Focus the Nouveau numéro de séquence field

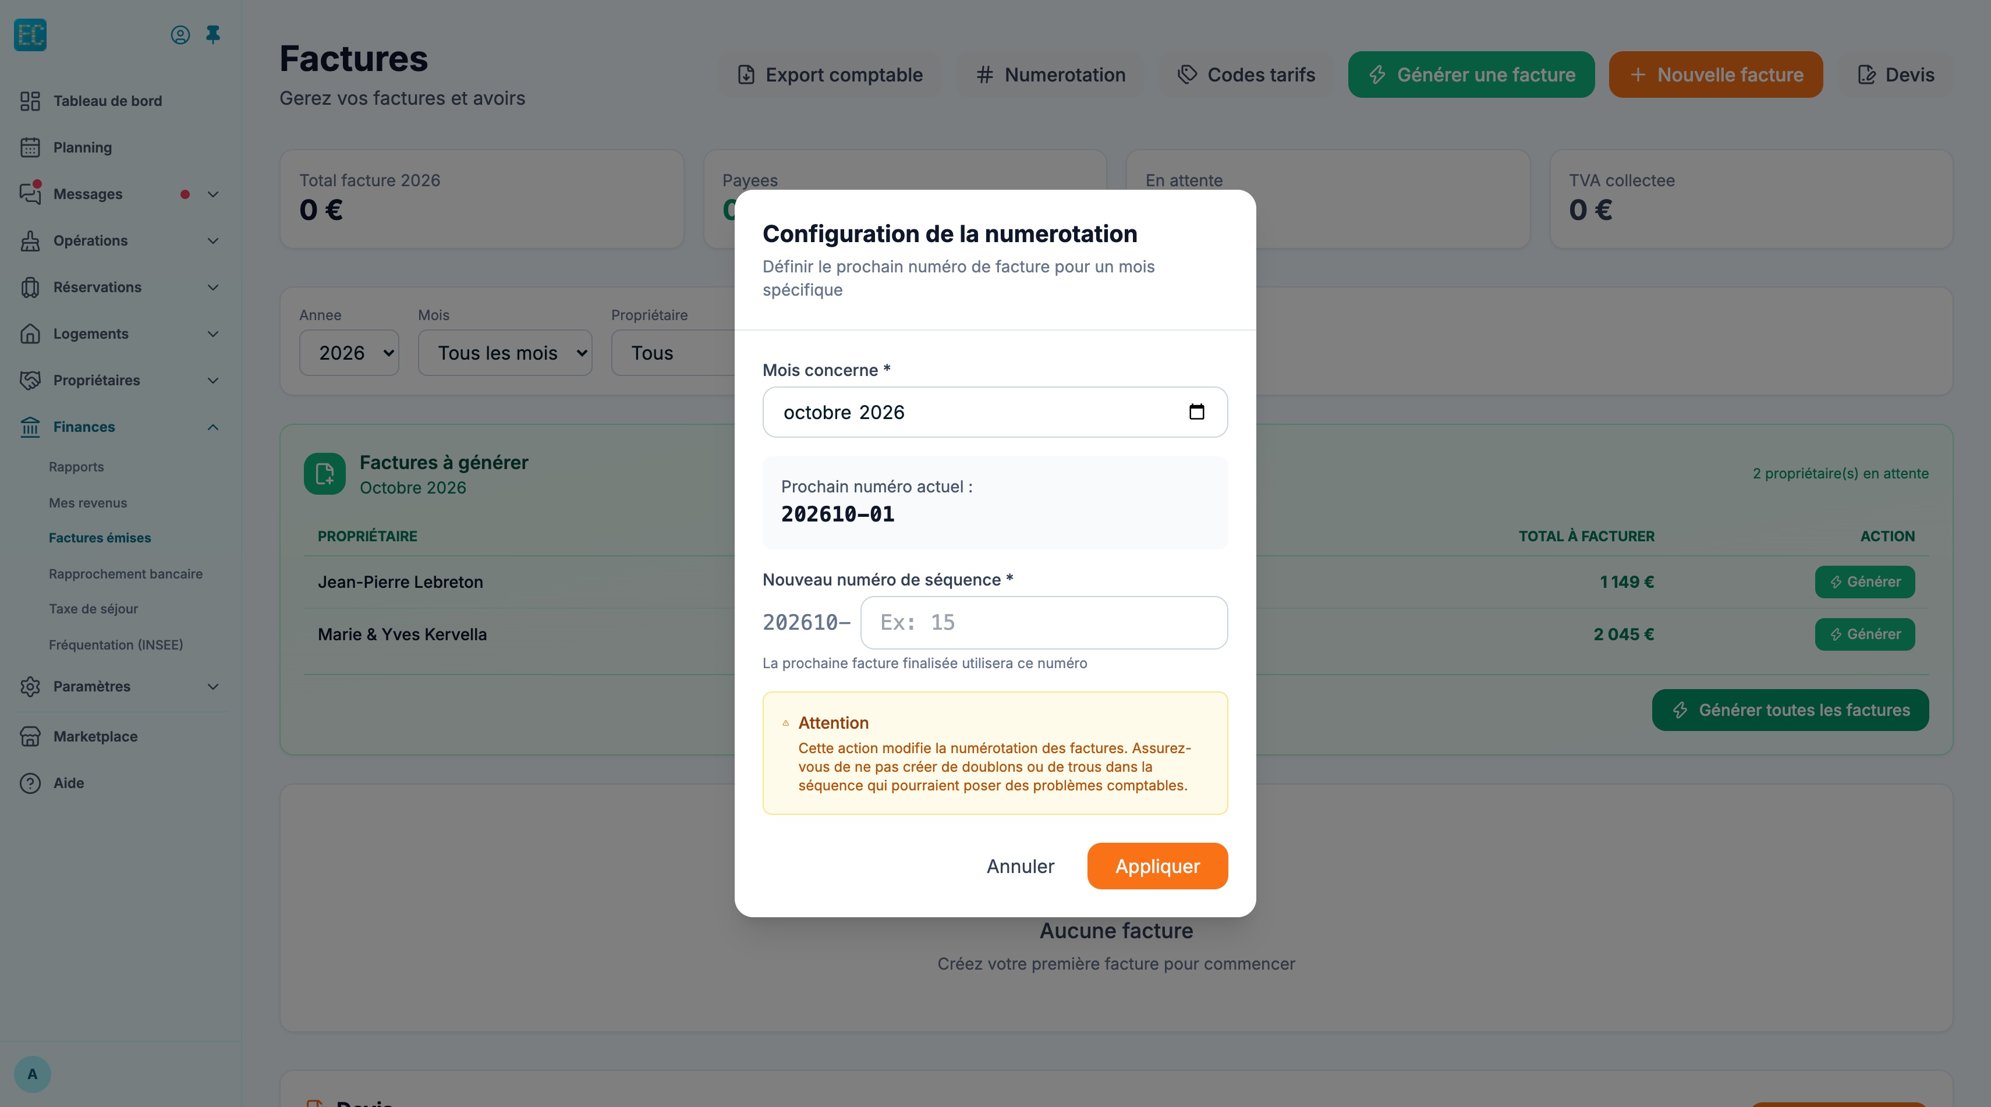[1044, 623]
